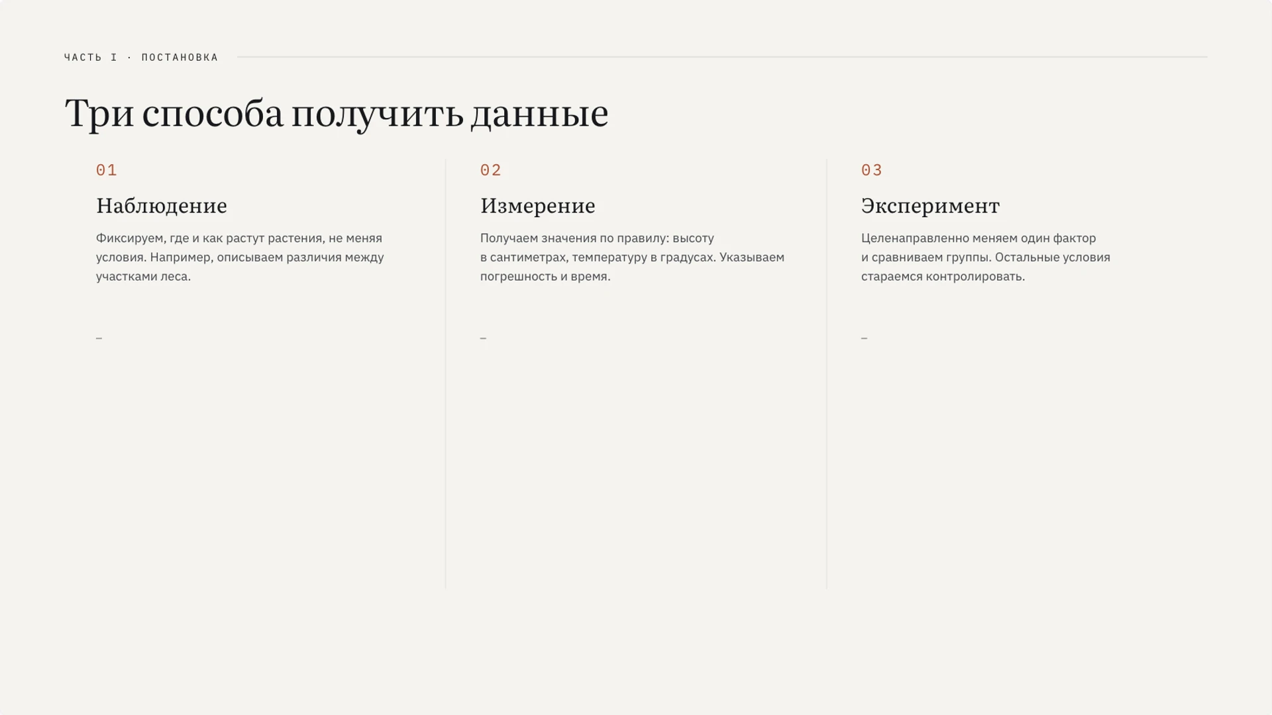Click the section label "ЧАСТЬ I · ПОСТАНОВКА"
Screen dimensions: 1272x715
(x=141, y=58)
